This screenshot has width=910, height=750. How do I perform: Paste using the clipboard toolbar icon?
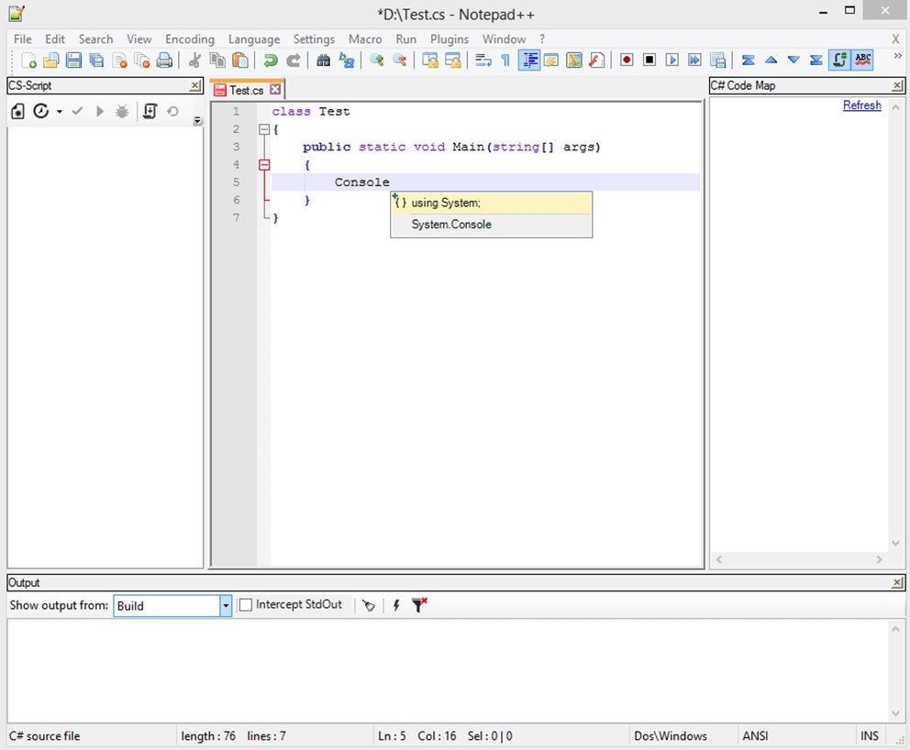pyautogui.click(x=240, y=61)
